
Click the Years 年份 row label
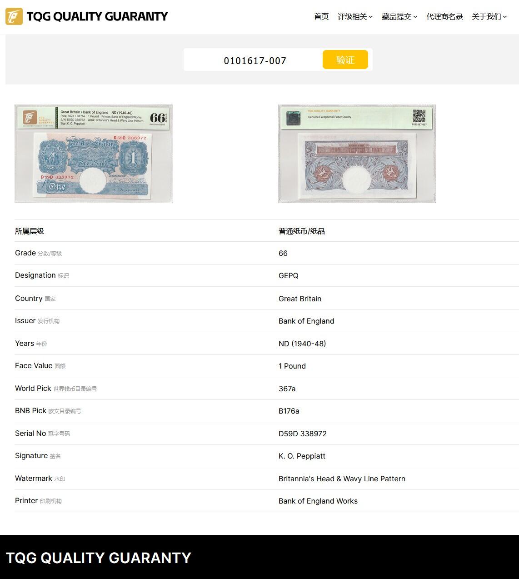[x=31, y=344]
